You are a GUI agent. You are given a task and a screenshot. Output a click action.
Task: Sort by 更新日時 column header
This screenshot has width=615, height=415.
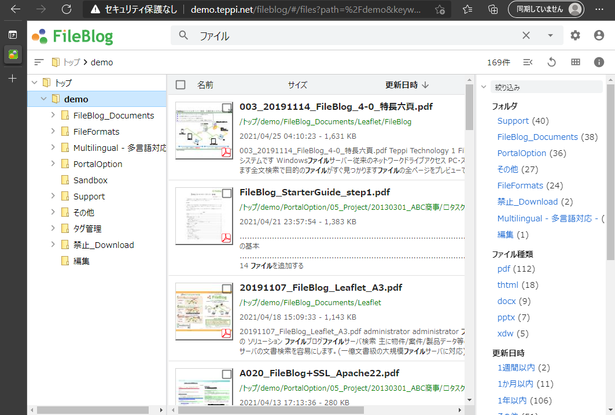[x=407, y=85]
